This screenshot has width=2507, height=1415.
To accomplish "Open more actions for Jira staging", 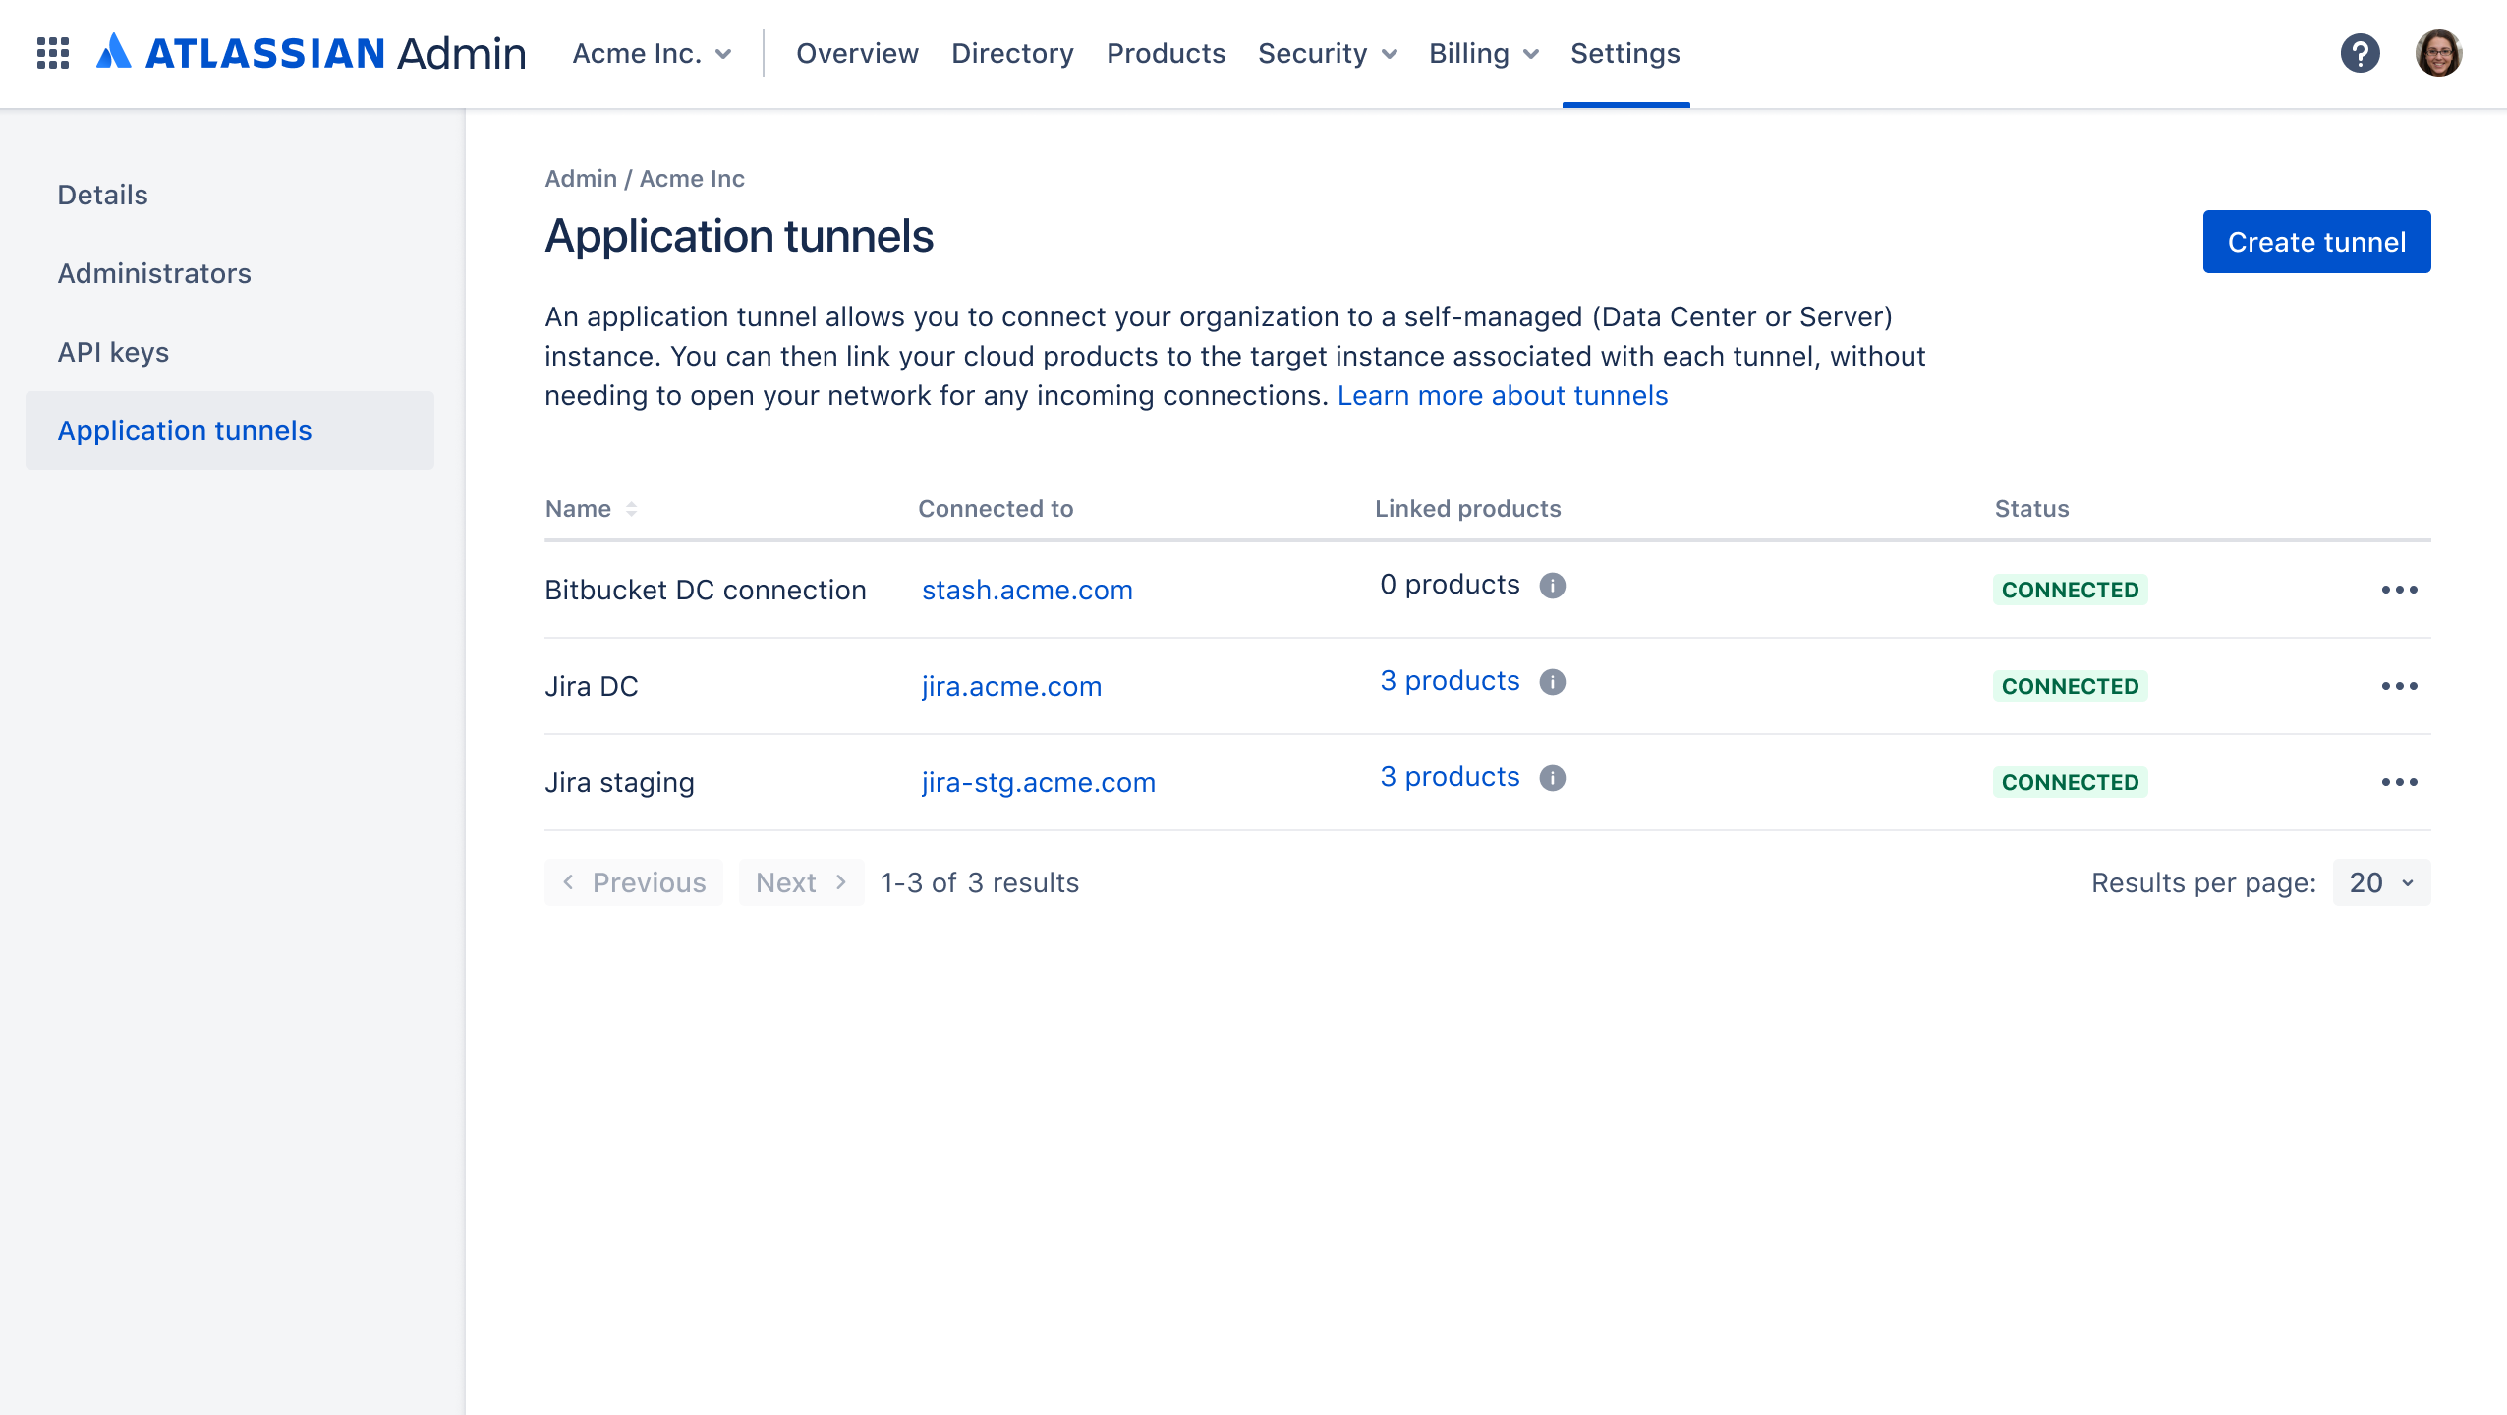I will tap(2399, 782).
